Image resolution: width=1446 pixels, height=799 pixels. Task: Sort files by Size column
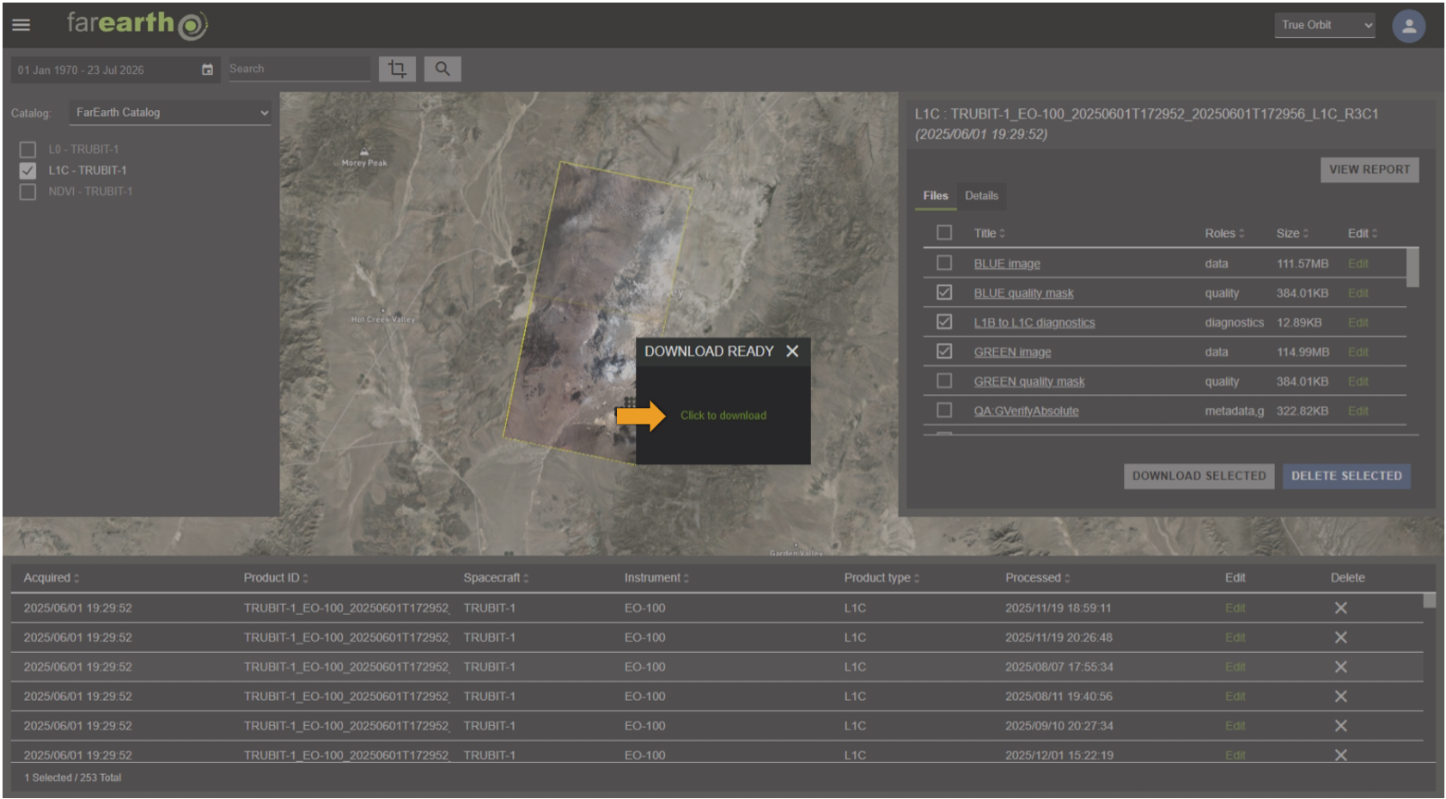coord(1292,234)
